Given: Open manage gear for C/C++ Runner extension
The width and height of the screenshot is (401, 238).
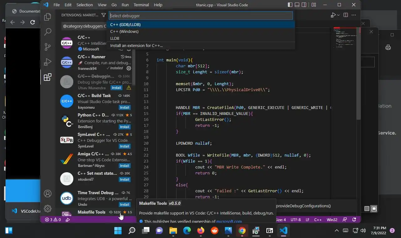Looking at the screenshot, I should pos(128,68).
